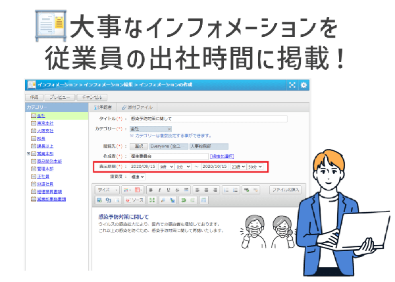The image size is (395, 282).
Task: Remove the 全社 category tag with its X
Action: point(169,129)
